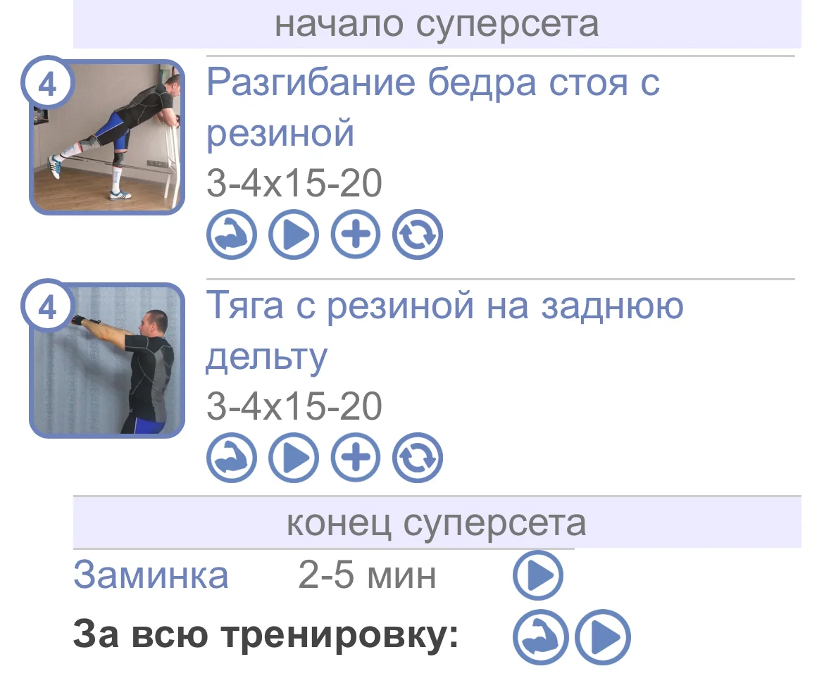Play video for Тяга с резиной на заднюю дельту

tap(294, 458)
